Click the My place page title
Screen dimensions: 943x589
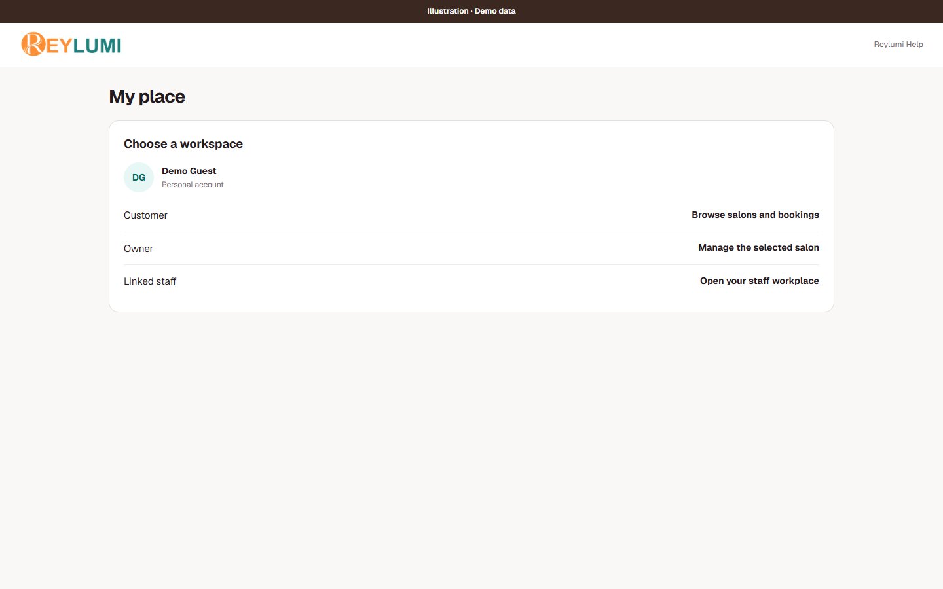tap(147, 97)
